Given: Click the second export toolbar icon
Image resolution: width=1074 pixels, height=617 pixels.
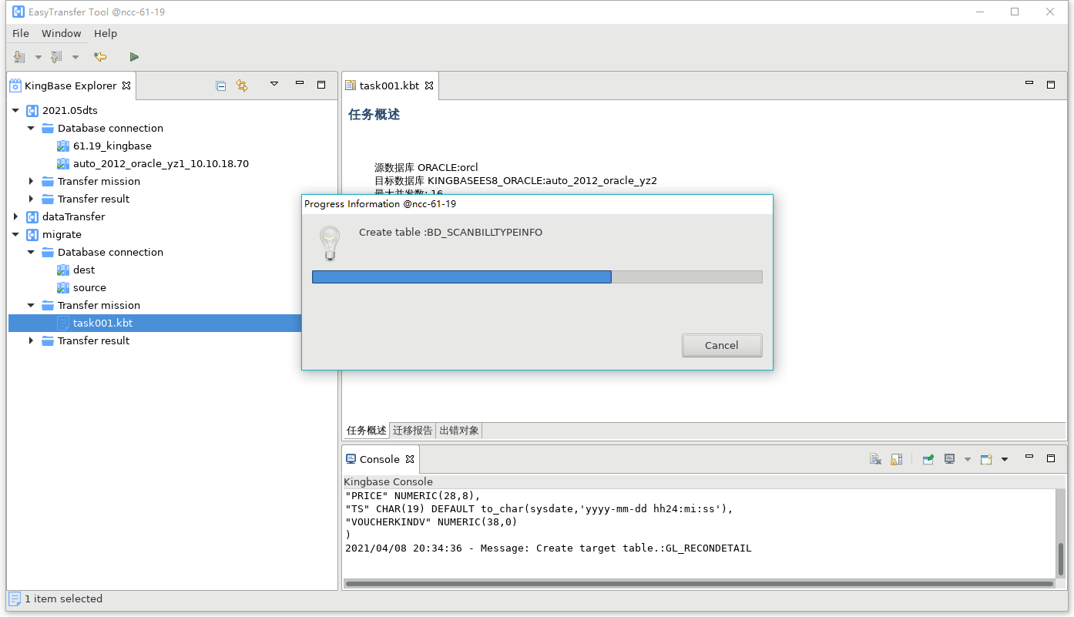Looking at the screenshot, I should coord(57,57).
